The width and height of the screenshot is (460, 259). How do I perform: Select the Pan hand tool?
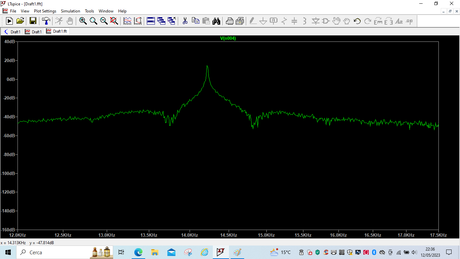[x=69, y=21]
